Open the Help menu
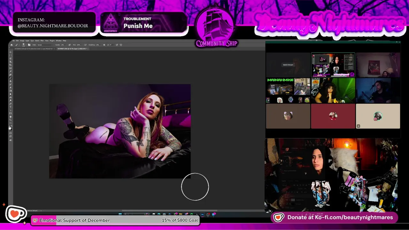This screenshot has width=409, height=230. tap(65, 41)
